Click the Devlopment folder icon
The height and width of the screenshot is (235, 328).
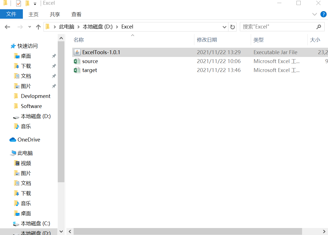(x=16, y=96)
